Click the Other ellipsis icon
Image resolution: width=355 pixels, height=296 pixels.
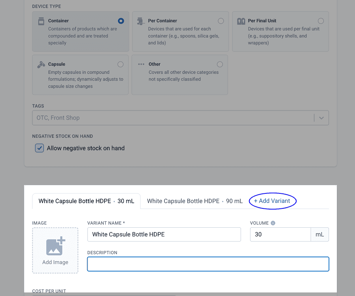(x=141, y=64)
